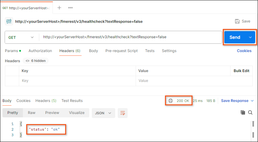This screenshot has width=258, height=142.
Task: Expand the Send button dropdown arrow
Action: pyautogui.click(x=250, y=37)
